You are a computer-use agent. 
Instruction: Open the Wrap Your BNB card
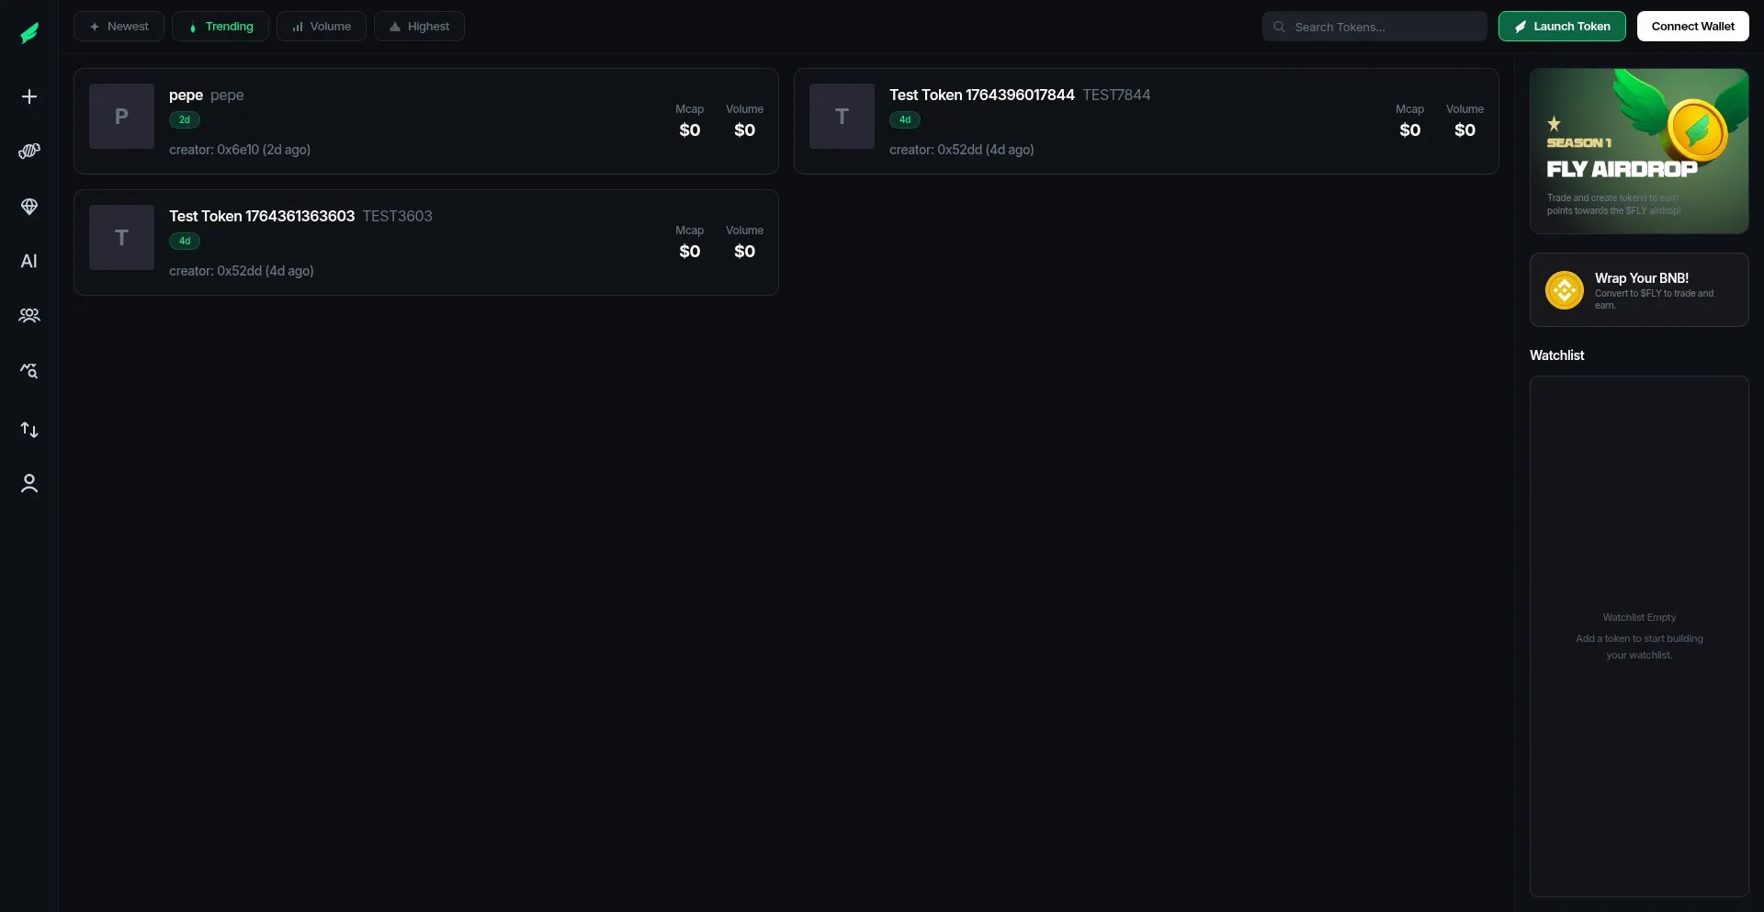click(1638, 290)
